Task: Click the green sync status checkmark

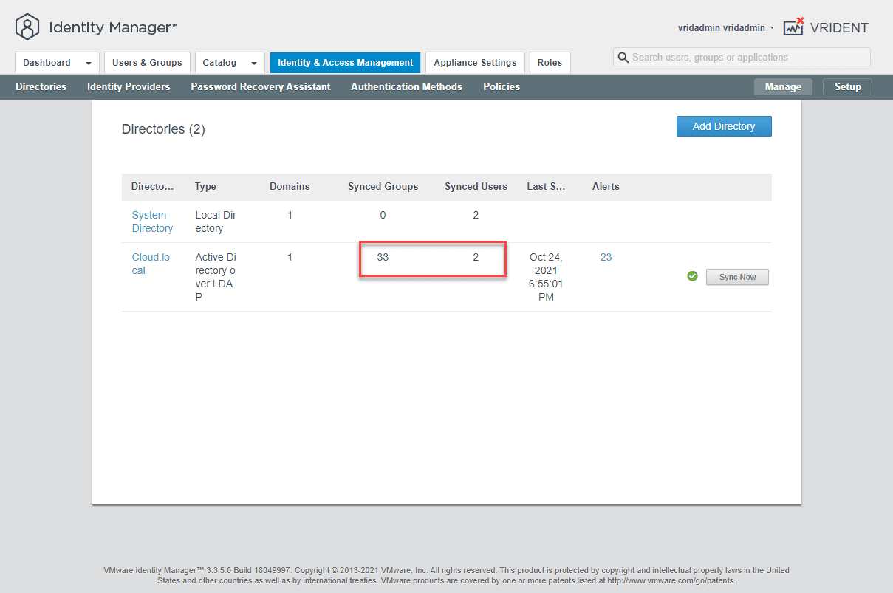Action: [x=692, y=276]
